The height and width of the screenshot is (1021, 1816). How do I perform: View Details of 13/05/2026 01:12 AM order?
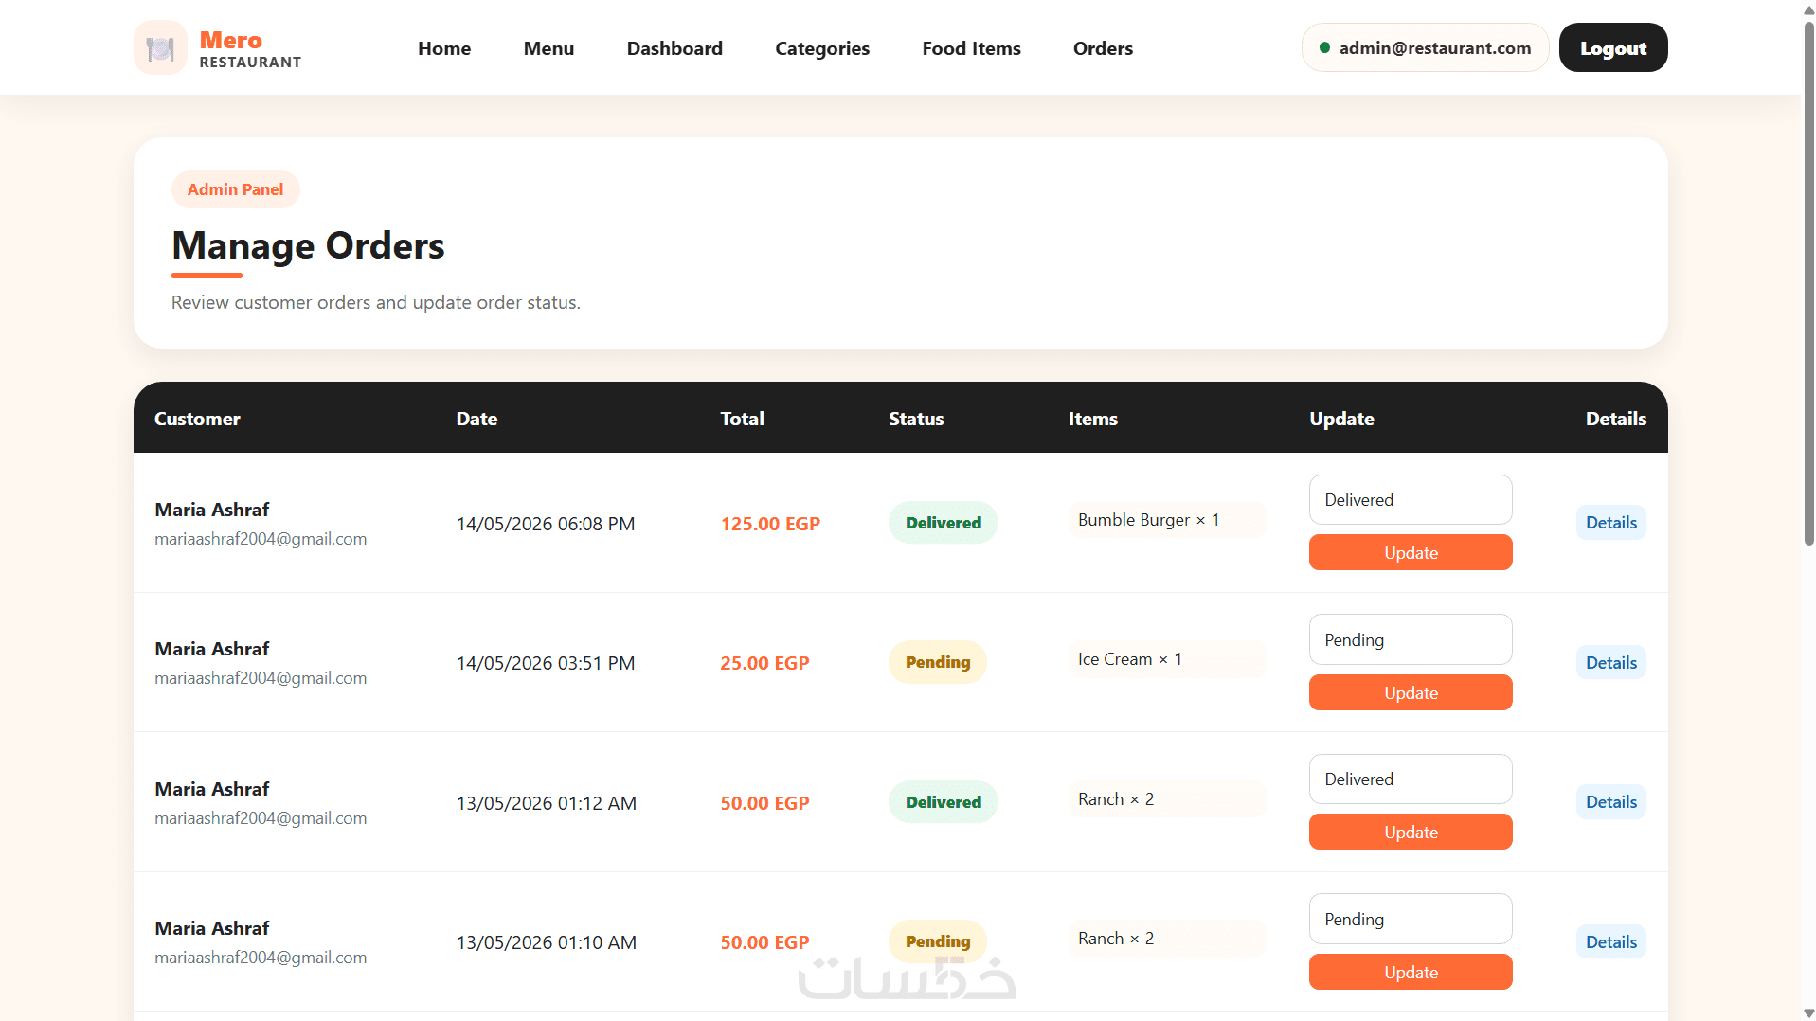tap(1611, 802)
